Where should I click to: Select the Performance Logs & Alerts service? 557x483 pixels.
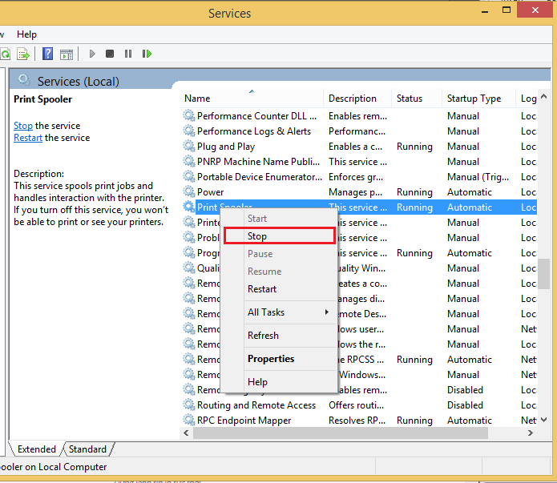point(359,131)
